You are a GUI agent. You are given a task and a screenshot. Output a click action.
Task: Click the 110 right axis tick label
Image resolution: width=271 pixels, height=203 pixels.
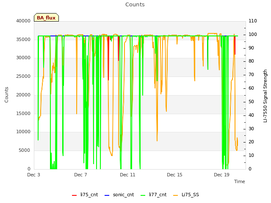253,21
